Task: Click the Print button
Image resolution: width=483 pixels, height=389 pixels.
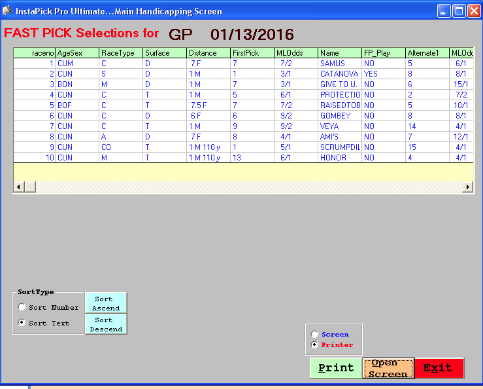Action: (336, 368)
